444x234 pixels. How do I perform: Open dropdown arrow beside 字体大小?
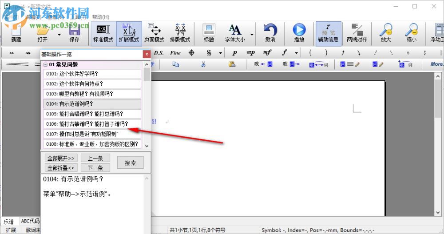pos(251,35)
